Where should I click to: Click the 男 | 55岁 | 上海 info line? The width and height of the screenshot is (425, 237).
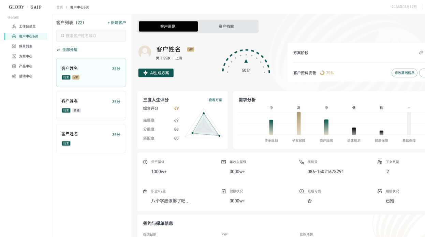click(169, 58)
